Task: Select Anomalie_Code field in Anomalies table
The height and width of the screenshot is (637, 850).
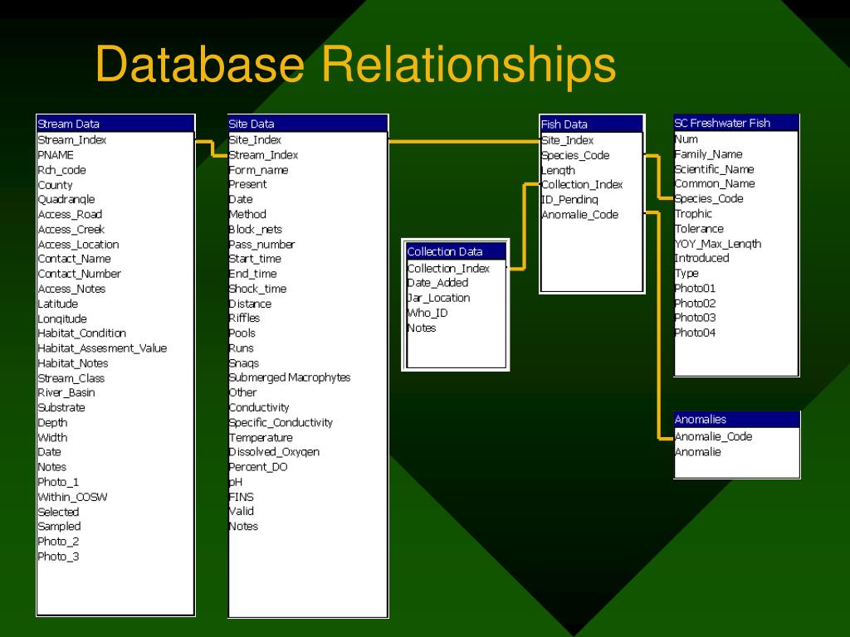Action: pos(713,436)
